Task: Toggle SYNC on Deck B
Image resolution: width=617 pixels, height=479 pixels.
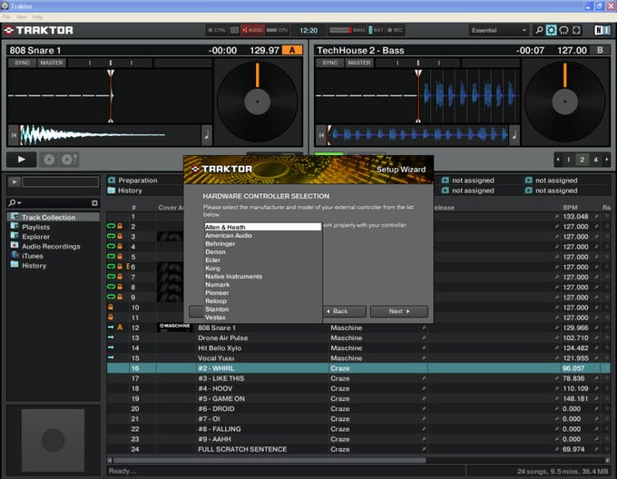Action: [x=330, y=63]
